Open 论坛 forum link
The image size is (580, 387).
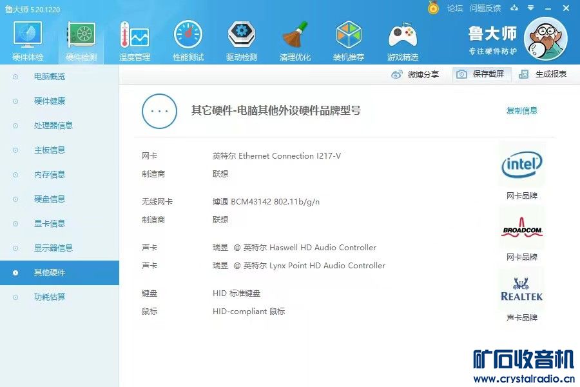click(x=455, y=8)
